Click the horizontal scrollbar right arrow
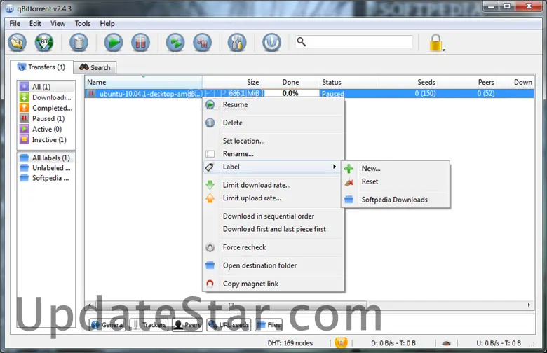Viewport: 547px width, 353px height. click(529, 305)
